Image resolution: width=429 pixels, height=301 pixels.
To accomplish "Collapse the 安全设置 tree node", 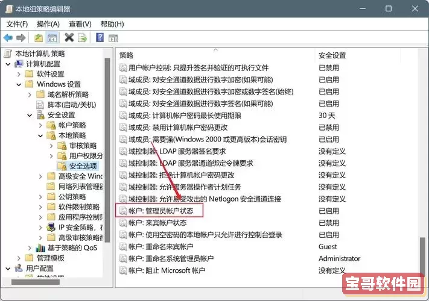I will click(x=30, y=115).
